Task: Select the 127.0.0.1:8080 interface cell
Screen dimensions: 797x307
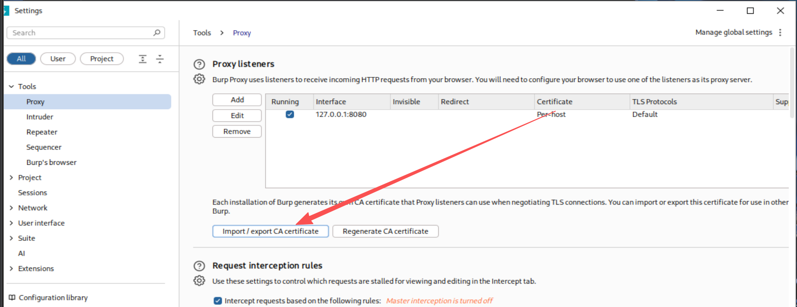Action: 341,114
